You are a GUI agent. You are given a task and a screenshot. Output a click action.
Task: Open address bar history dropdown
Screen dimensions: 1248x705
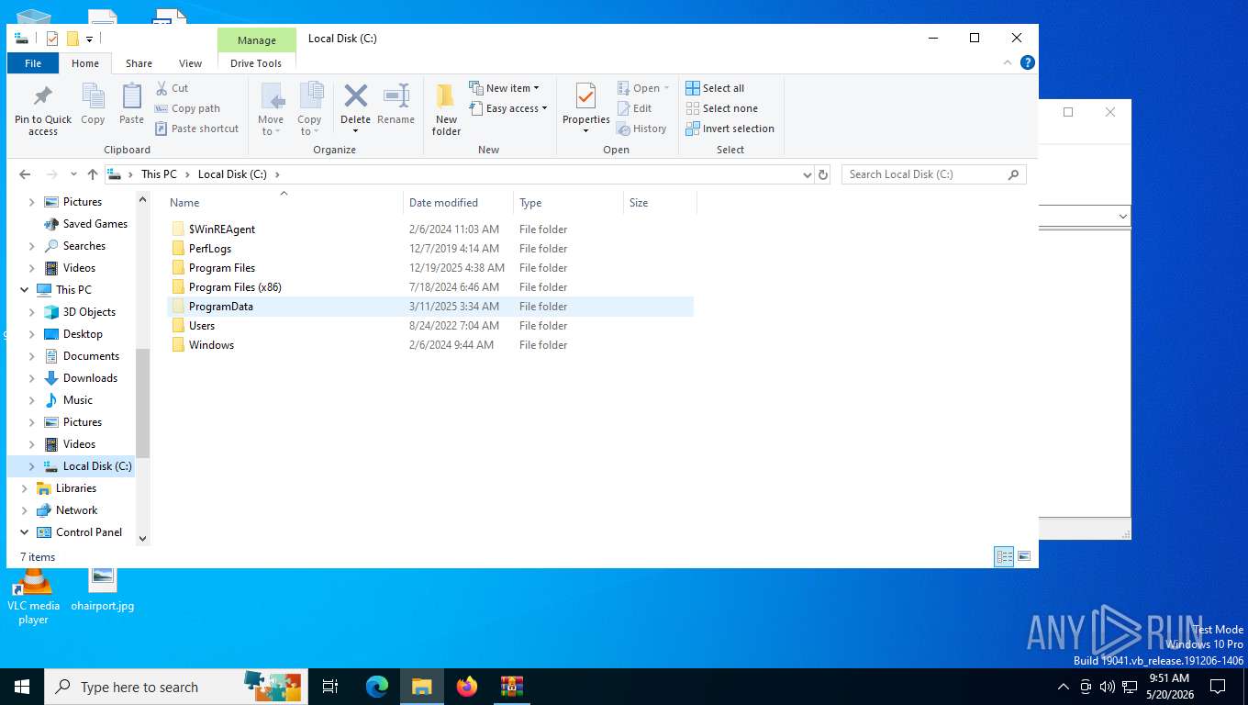(x=808, y=174)
